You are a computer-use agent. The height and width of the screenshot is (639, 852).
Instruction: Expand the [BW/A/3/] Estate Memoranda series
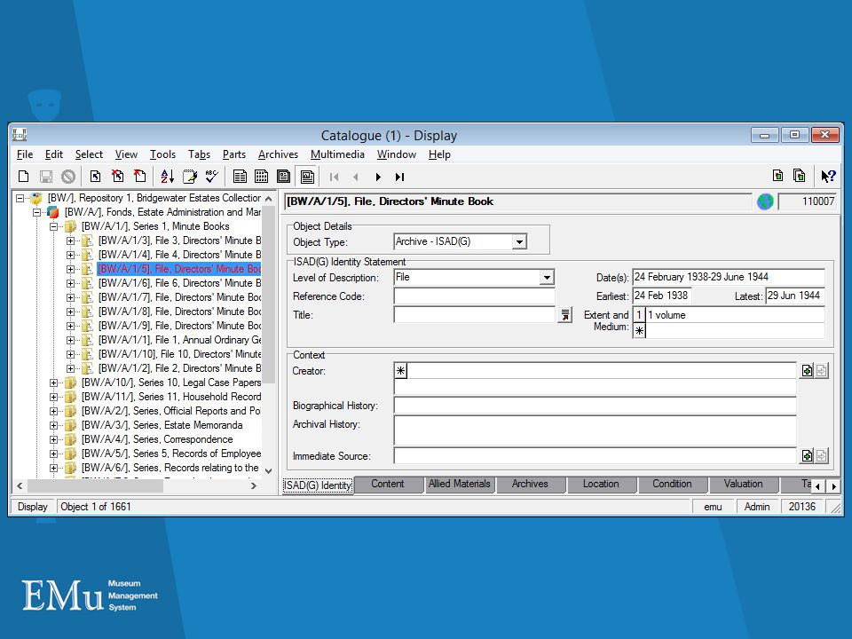click(54, 425)
